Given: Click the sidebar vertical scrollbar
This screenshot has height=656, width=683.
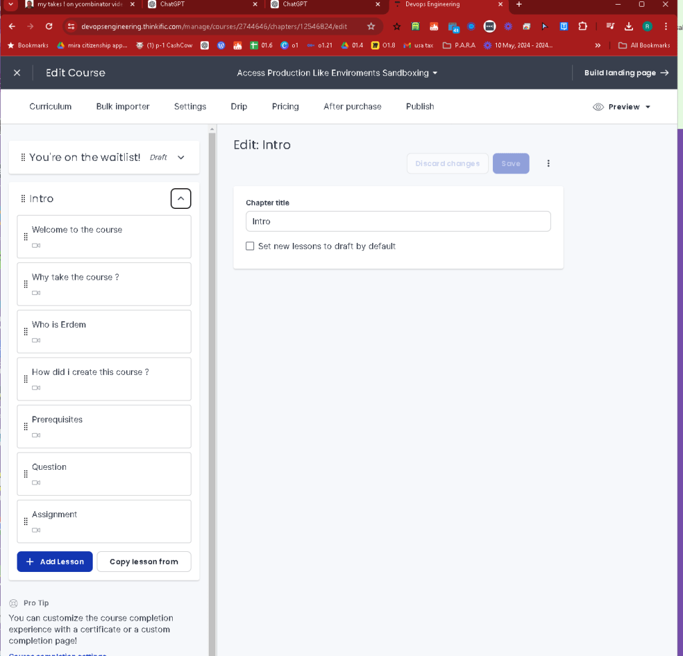Looking at the screenshot, I should [x=212, y=392].
